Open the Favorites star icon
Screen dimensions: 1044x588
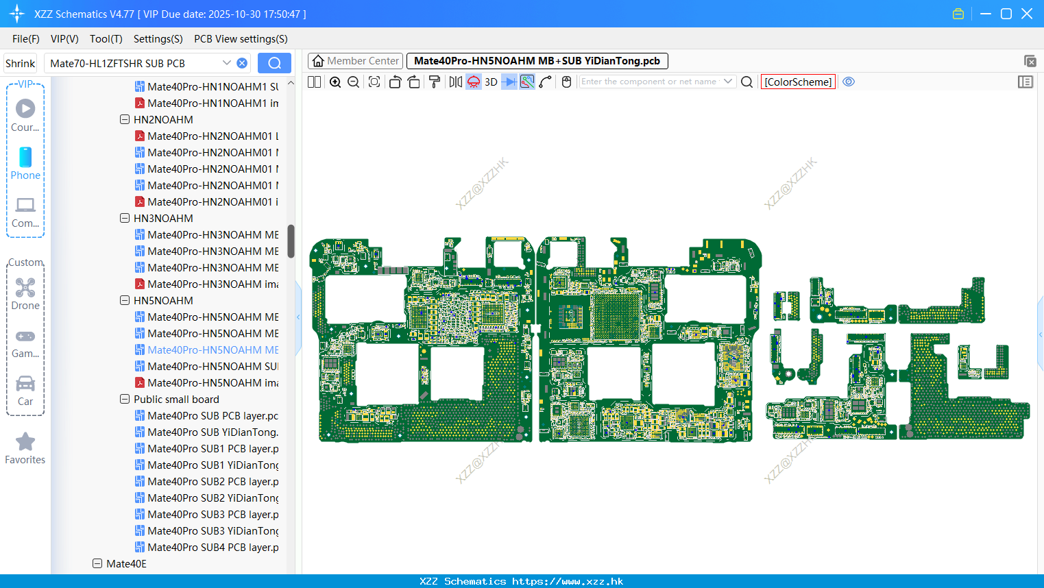tap(25, 442)
